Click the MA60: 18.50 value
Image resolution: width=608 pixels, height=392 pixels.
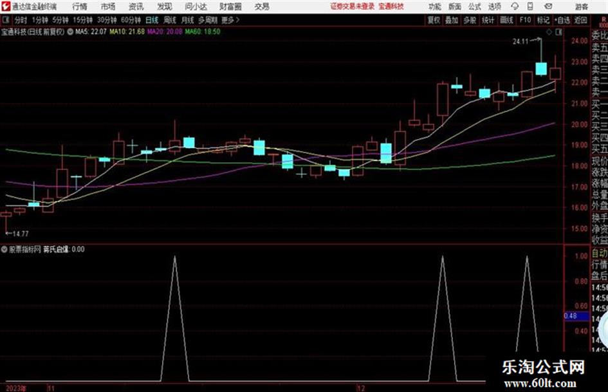(x=203, y=32)
